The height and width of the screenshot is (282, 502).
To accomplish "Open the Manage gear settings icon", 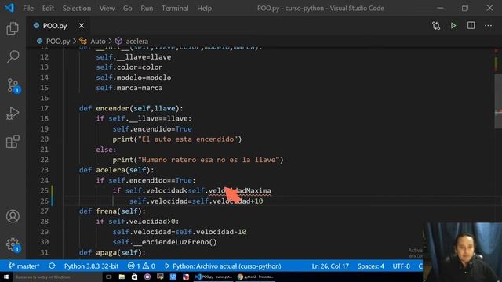I will (13, 244).
